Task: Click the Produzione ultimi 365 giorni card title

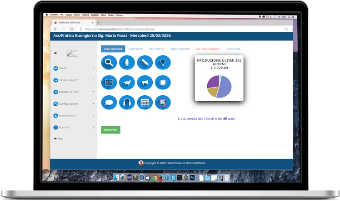Action: point(219,62)
